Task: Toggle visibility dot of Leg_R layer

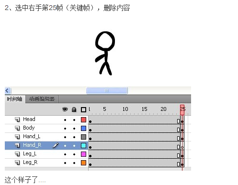Action: coord(65,163)
